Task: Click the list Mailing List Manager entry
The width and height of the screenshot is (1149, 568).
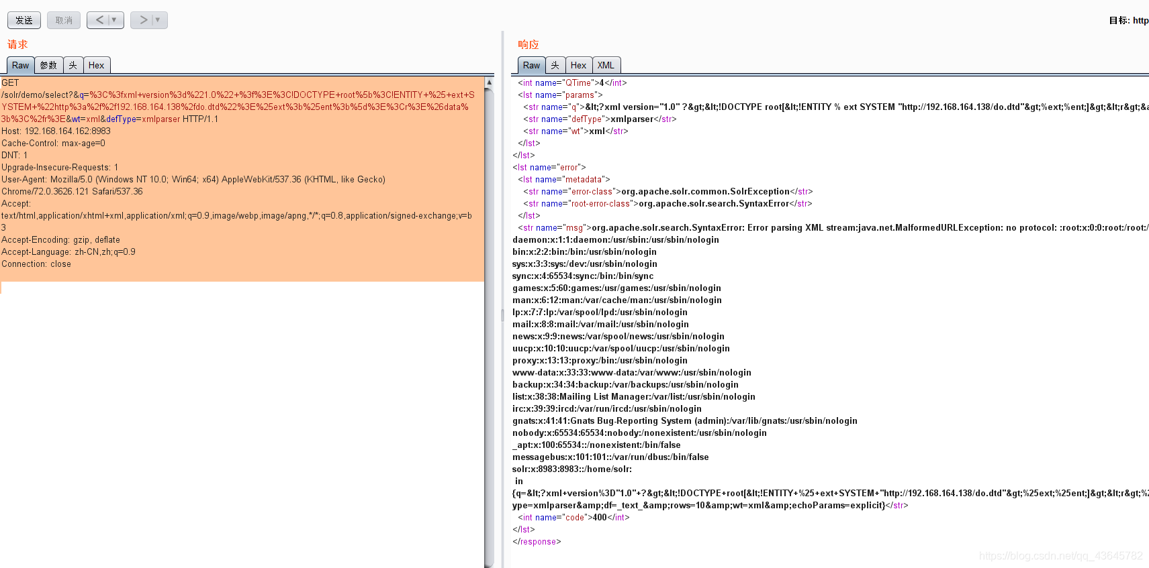Action: [x=634, y=396]
